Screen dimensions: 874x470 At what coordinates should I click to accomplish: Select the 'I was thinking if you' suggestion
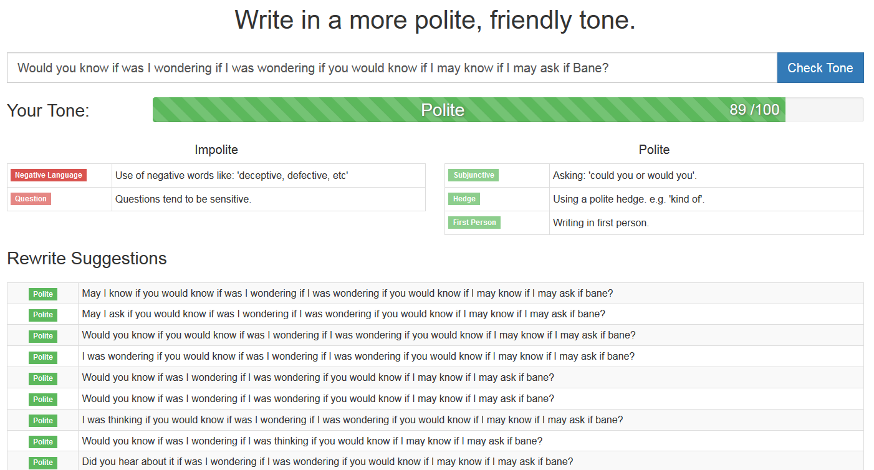[x=352, y=420]
